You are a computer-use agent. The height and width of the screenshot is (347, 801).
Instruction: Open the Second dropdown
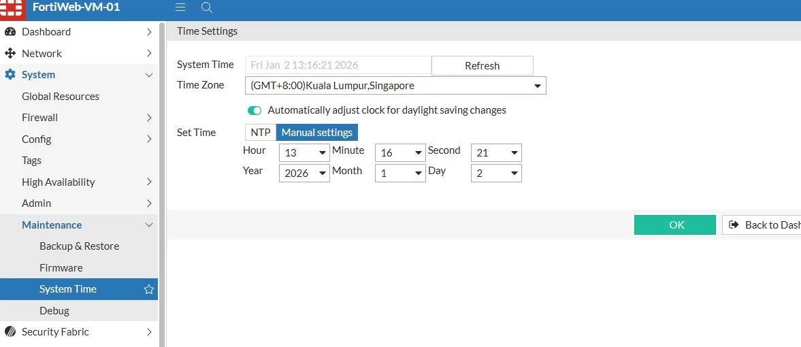[x=496, y=152]
